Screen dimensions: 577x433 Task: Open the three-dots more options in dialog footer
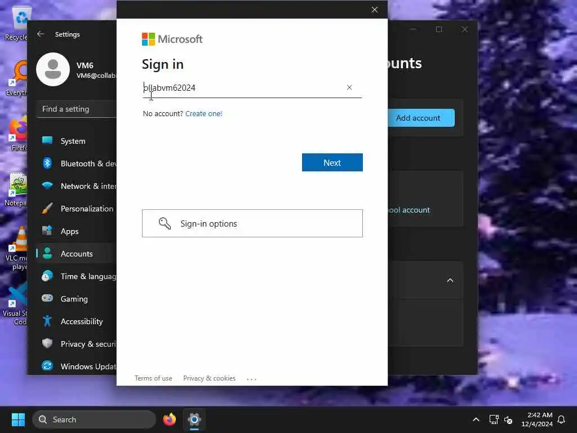coord(252,379)
